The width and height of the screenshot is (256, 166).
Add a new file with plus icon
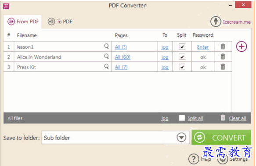pyautogui.click(x=242, y=46)
